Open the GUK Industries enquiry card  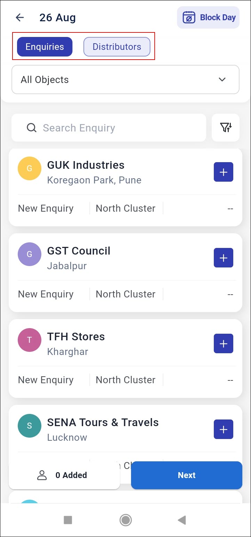(125, 187)
